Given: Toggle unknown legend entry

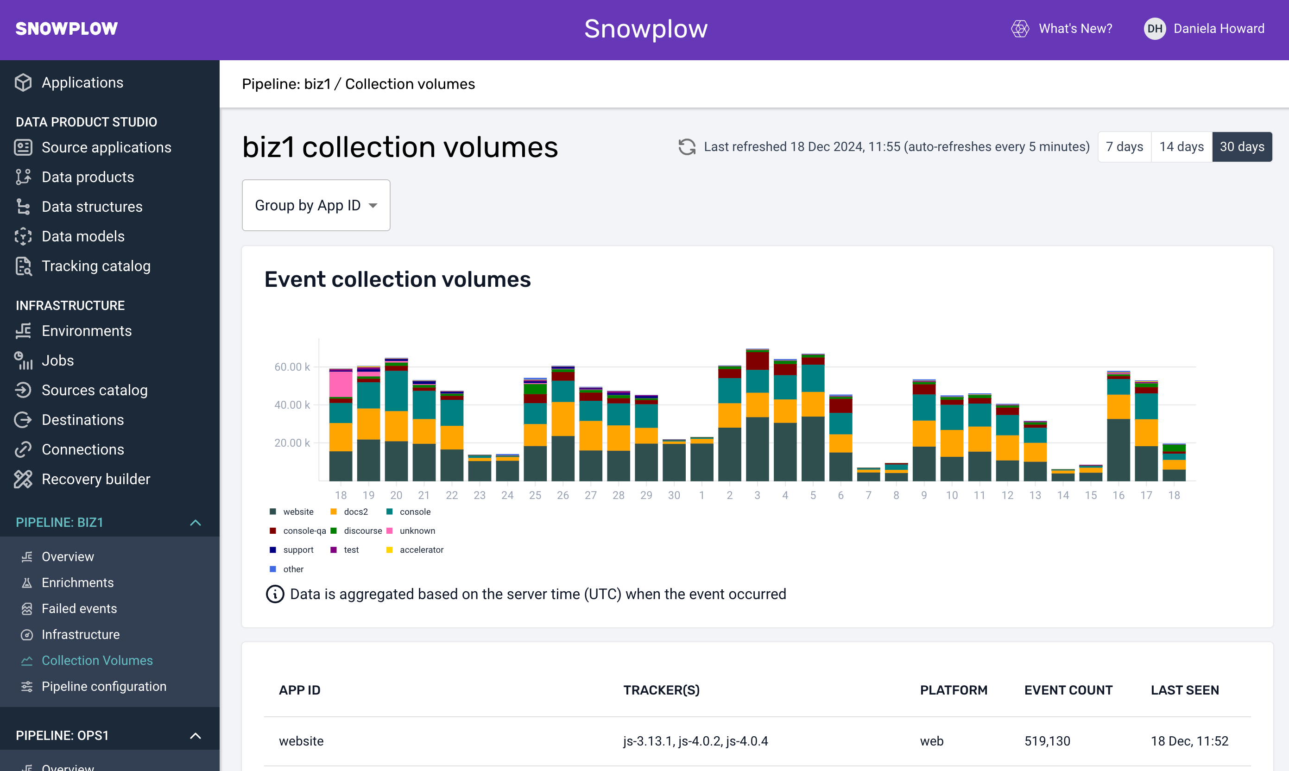Looking at the screenshot, I should (411, 531).
